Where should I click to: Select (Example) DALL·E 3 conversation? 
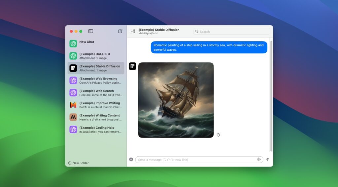click(96, 56)
